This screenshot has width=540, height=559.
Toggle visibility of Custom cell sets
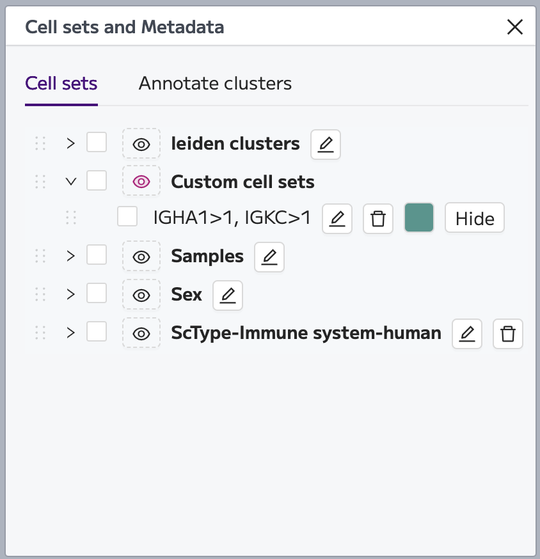pos(141,181)
